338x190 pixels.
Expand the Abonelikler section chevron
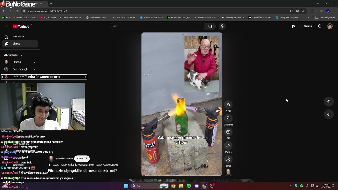pos(21,55)
